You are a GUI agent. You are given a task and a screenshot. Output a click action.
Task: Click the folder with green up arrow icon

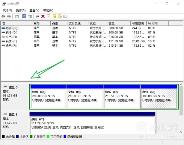coord(54,16)
